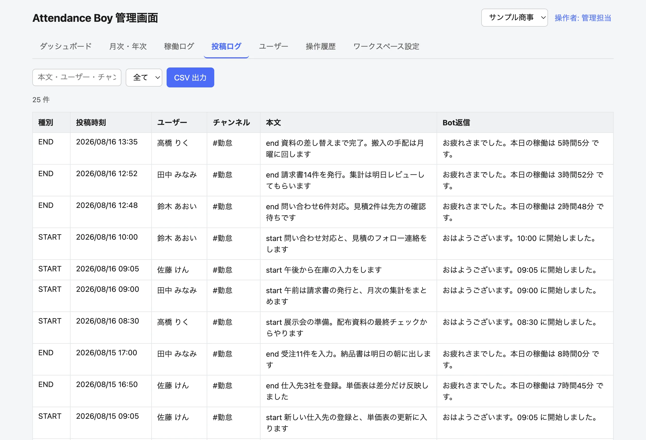The image size is (646, 440).
Task: Click 佐藤 けん in the 08/16 09:05 row
Action: pyautogui.click(x=173, y=270)
